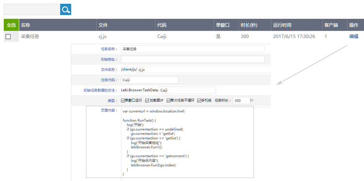Select the cj.js file cell
The height and width of the screenshot is (181, 364).
[x=103, y=36]
